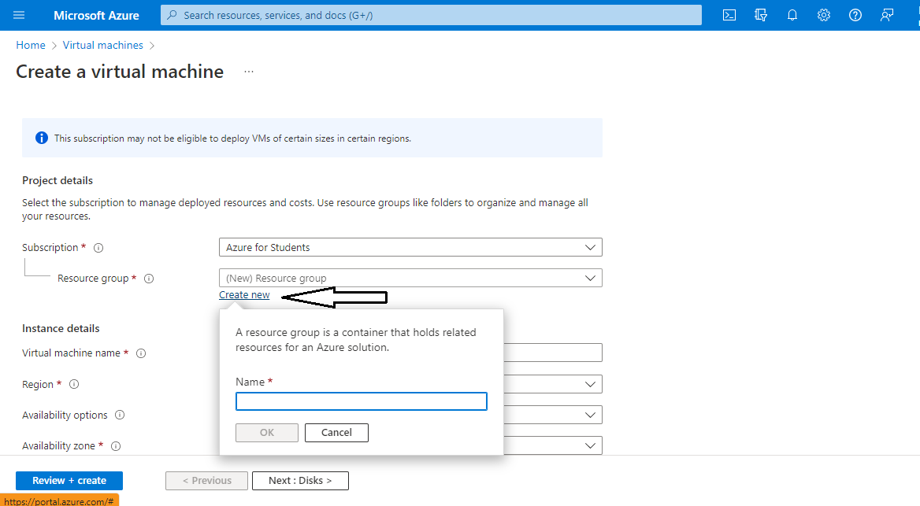Click the info icon next to Subscription
Screen dimensions: 920x506
coord(98,248)
